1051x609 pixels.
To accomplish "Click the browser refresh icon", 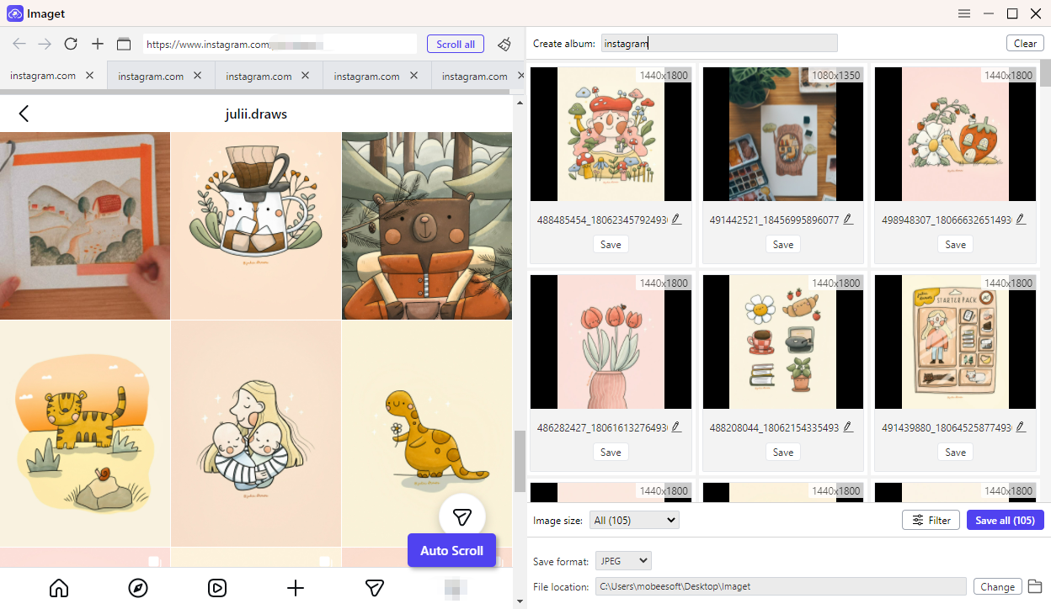I will coord(71,44).
